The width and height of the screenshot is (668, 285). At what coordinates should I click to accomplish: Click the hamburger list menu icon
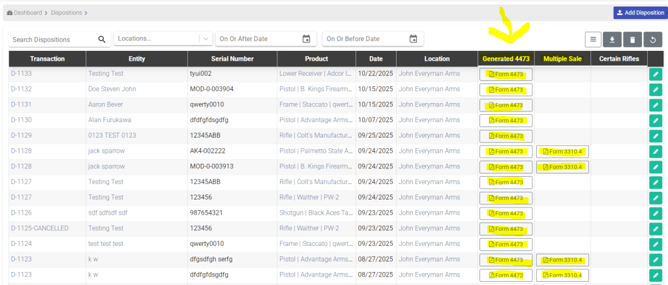click(x=592, y=40)
